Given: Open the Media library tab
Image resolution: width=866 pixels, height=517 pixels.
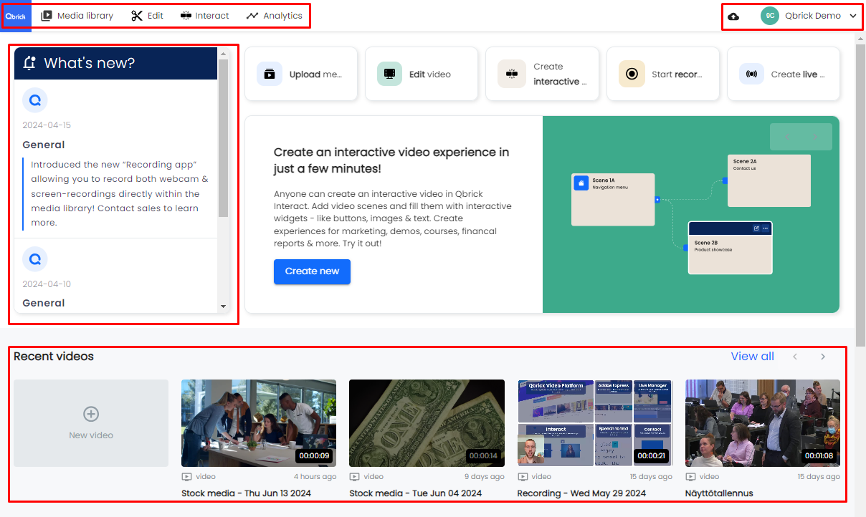Looking at the screenshot, I should [77, 16].
